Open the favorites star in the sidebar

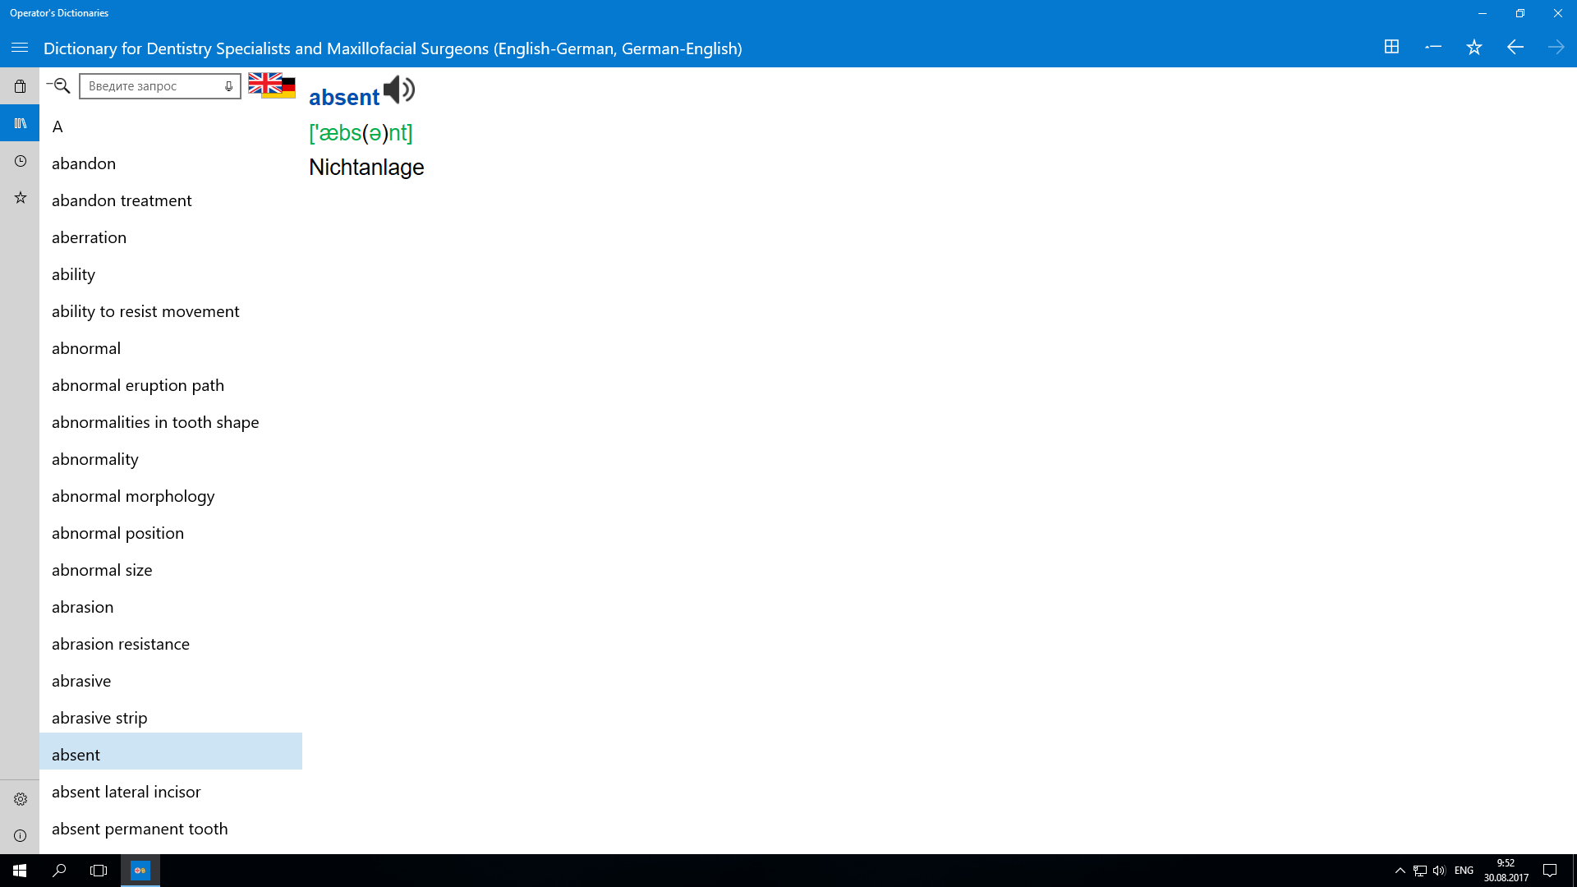point(20,198)
